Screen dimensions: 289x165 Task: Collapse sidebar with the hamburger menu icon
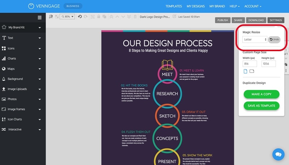(x=40, y=17)
